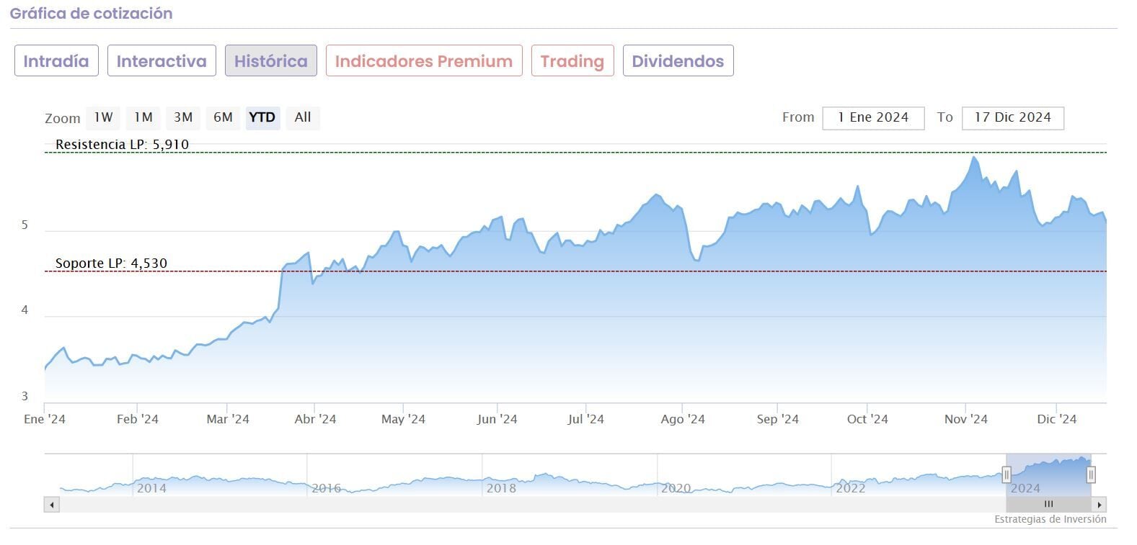This screenshot has width=1137, height=545.
Task: Switch to the Interactiva tab
Action: tap(162, 61)
